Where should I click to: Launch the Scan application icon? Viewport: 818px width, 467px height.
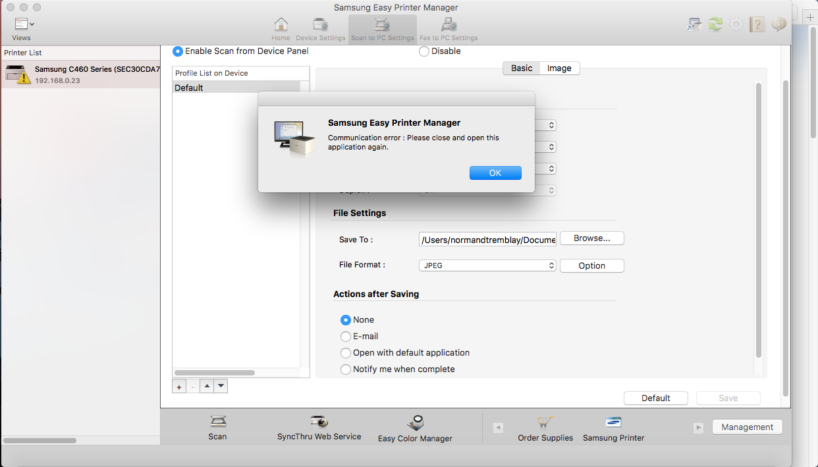coord(218,422)
